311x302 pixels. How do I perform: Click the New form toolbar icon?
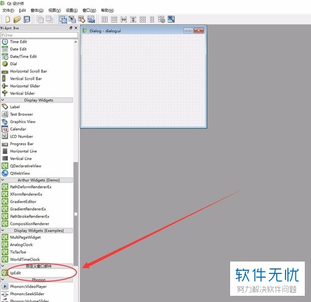pyautogui.click(x=7, y=19)
